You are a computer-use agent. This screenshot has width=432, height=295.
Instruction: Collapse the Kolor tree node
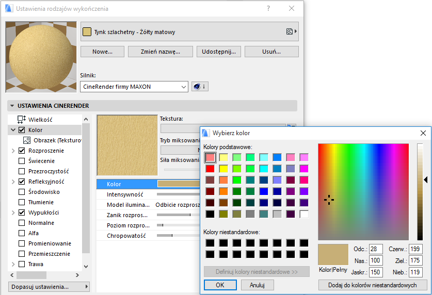tap(13, 130)
